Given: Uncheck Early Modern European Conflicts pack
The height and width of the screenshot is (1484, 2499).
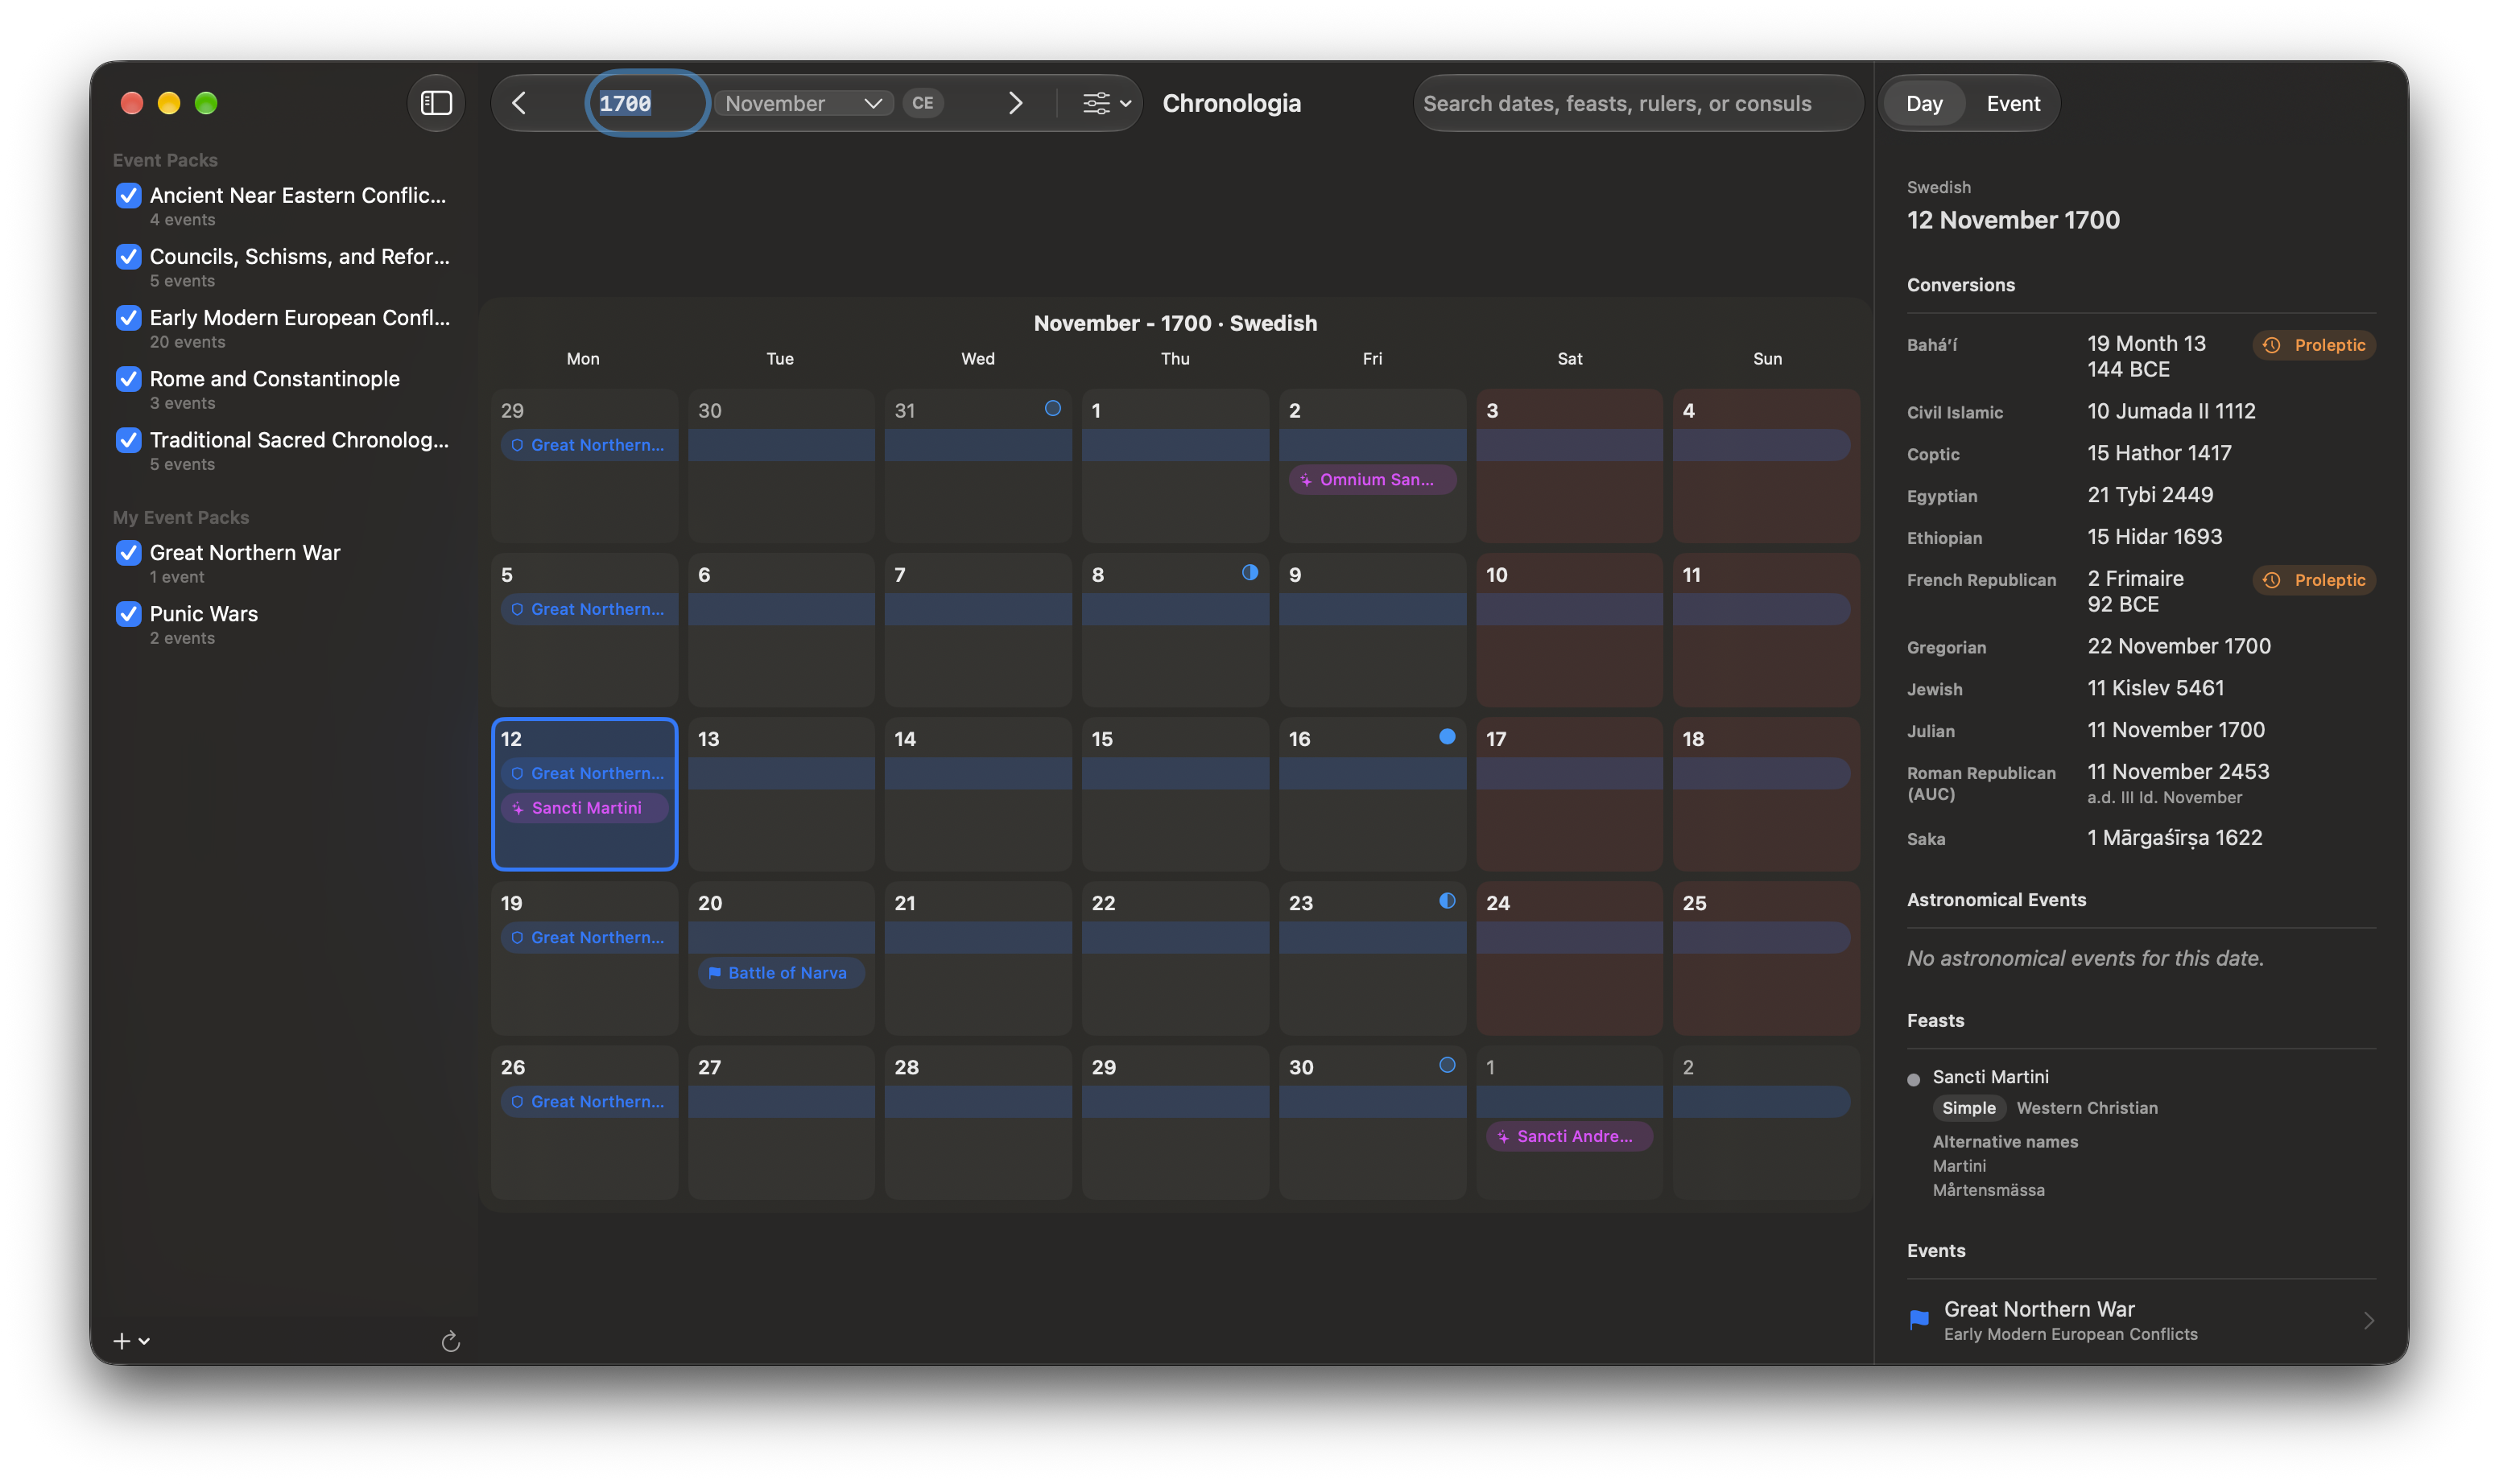Looking at the screenshot, I should tap(128, 317).
